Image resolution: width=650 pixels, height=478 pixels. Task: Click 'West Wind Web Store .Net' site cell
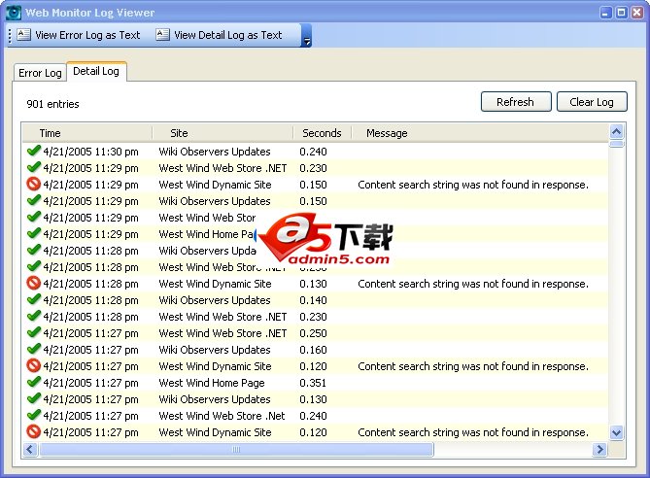(x=222, y=416)
